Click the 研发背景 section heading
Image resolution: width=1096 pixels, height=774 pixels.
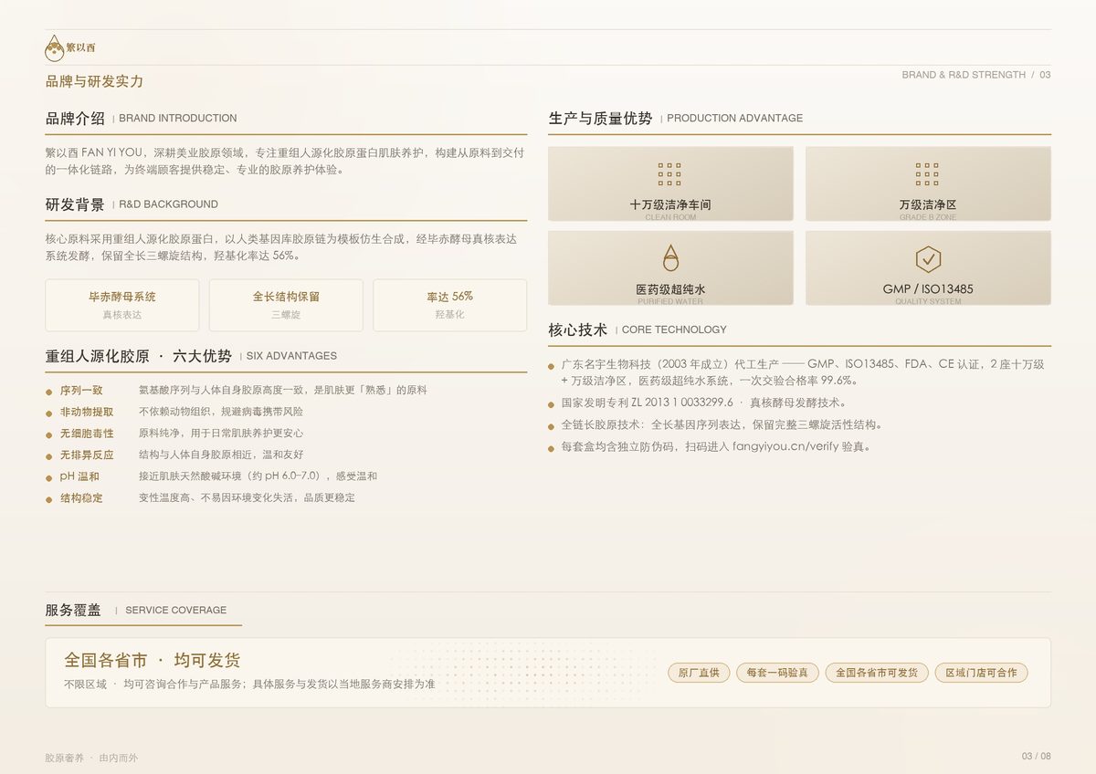pos(75,204)
